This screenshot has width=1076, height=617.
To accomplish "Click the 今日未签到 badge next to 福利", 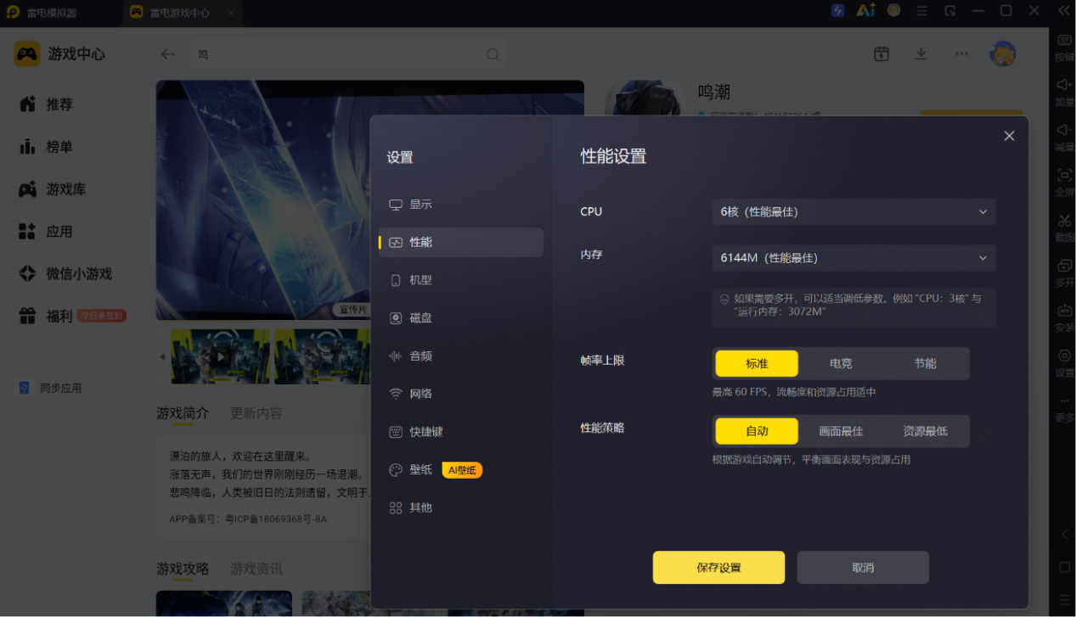I will coord(102,316).
